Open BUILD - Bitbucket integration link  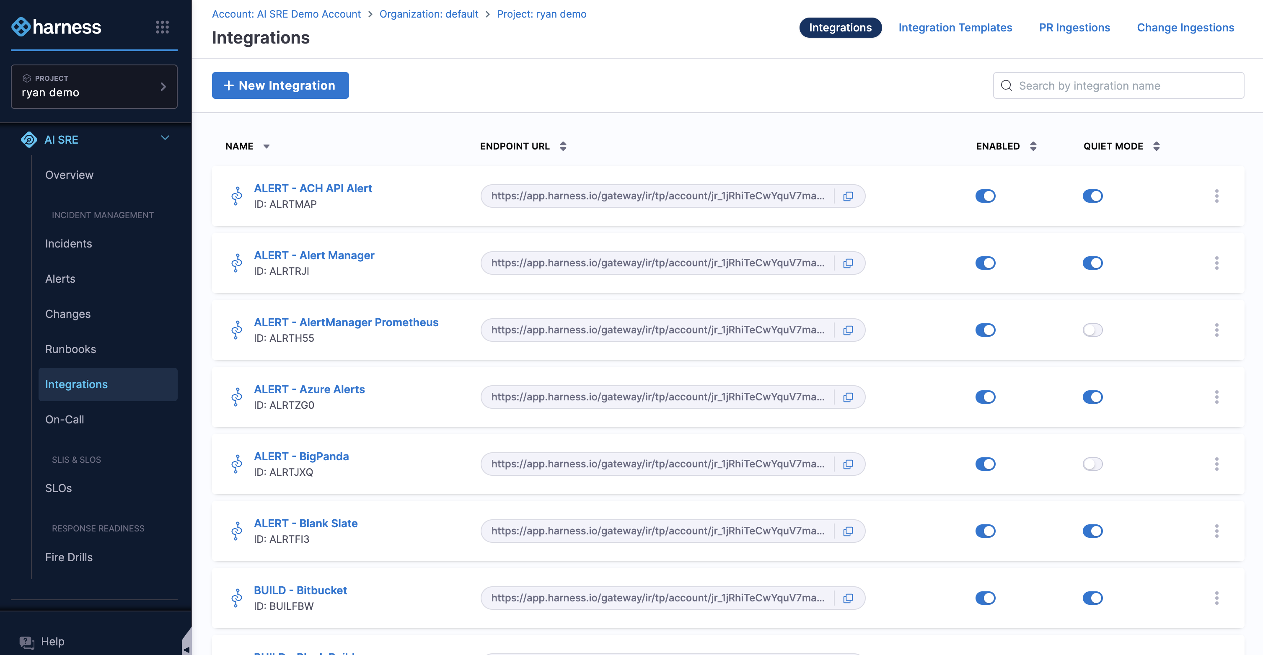(x=300, y=591)
